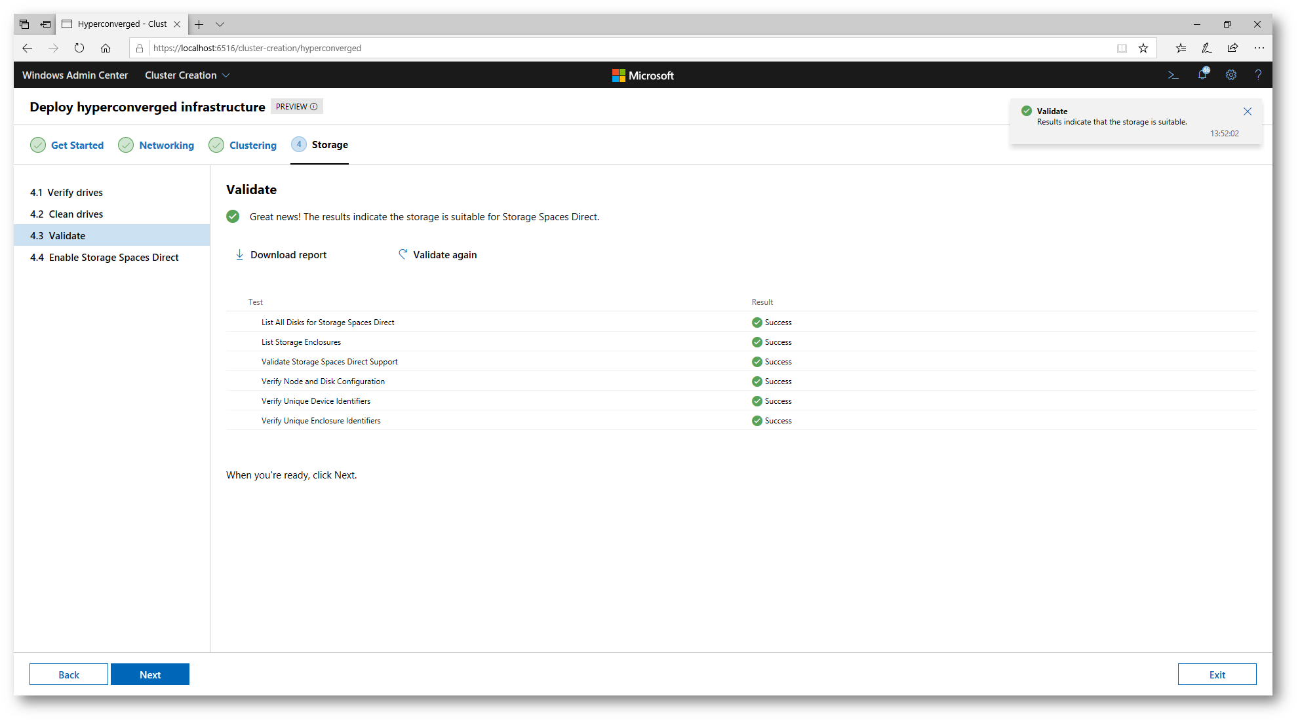
Task: Click the browser back arrow
Action: pyautogui.click(x=27, y=48)
